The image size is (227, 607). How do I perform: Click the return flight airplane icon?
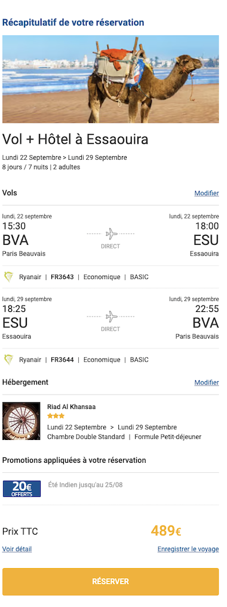coord(111,317)
